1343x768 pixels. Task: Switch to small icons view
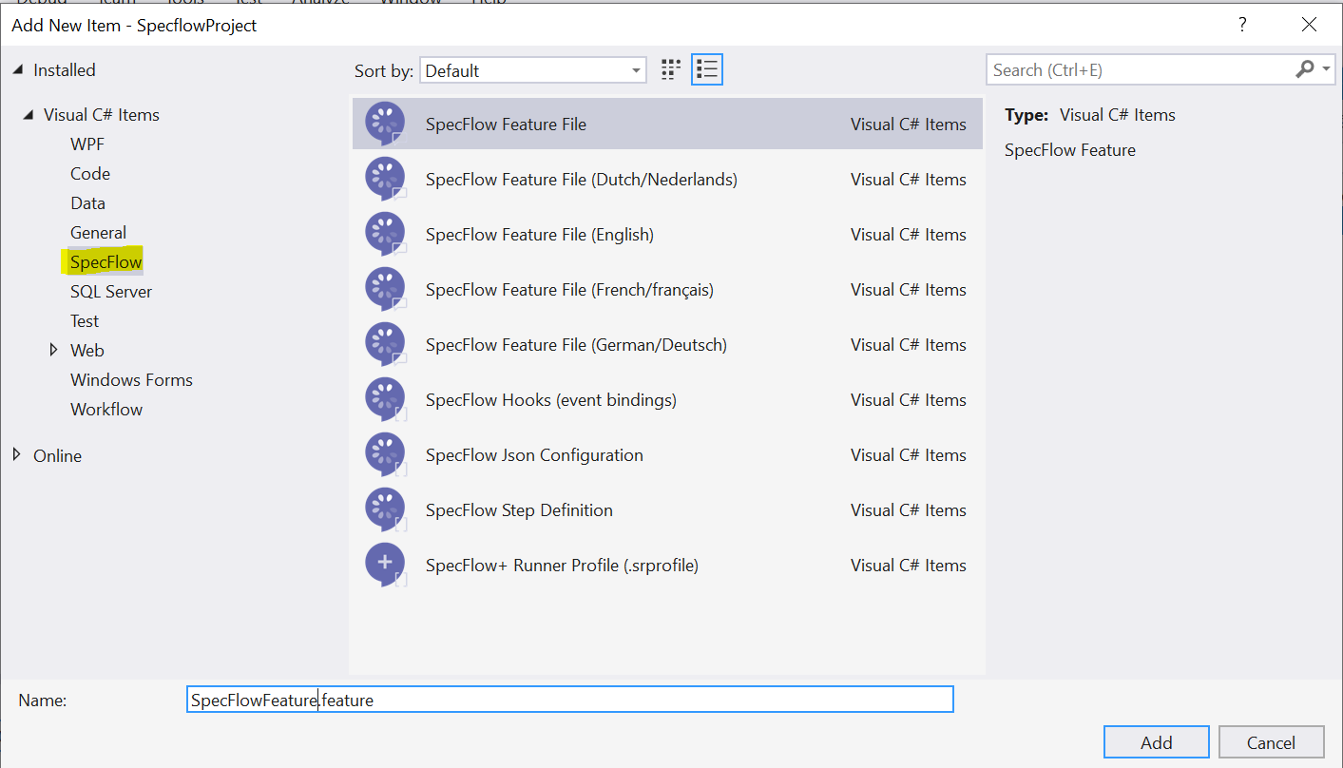pyautogui.click(x=671, y=69)
